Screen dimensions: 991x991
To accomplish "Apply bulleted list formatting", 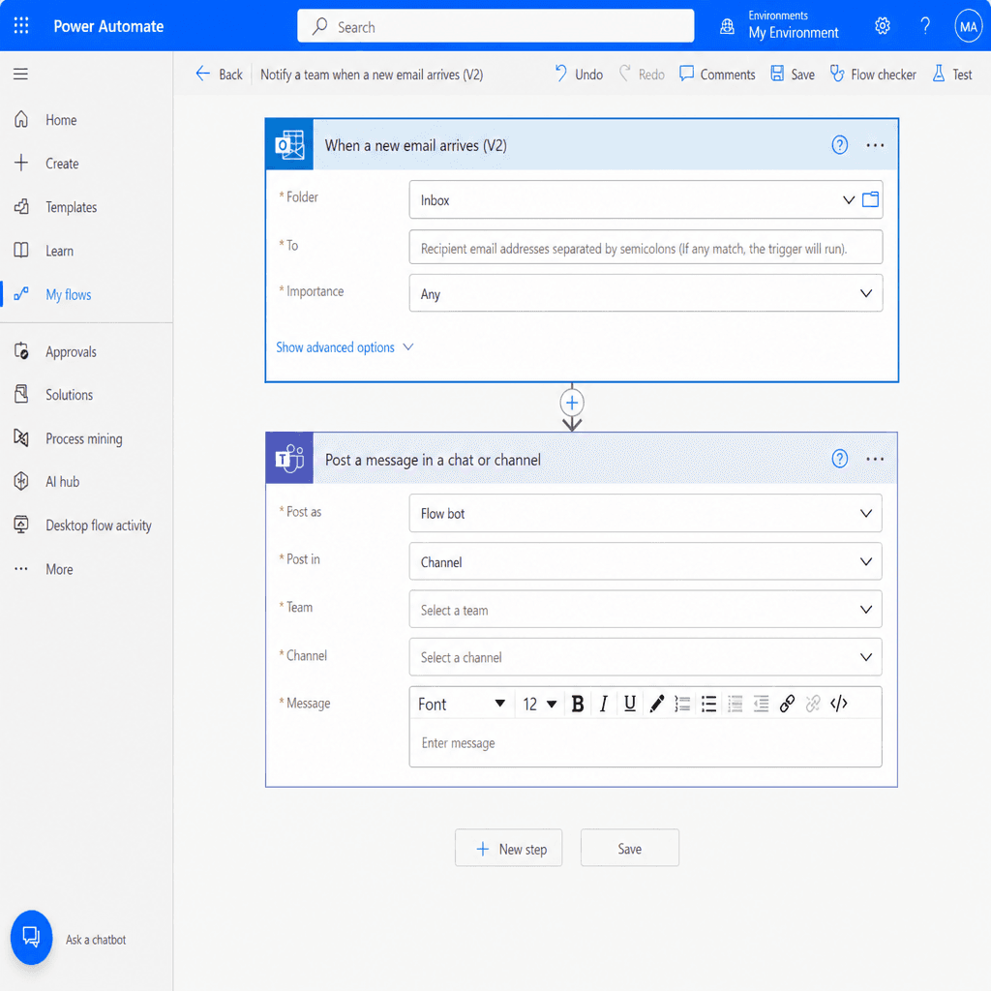I will click(708, 705).
